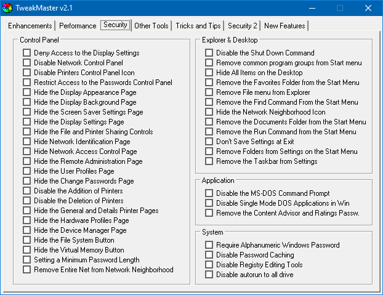Screen dimensions: 383x295
Task: Check Disable Network Control Panel
Action: click(27, 63)
